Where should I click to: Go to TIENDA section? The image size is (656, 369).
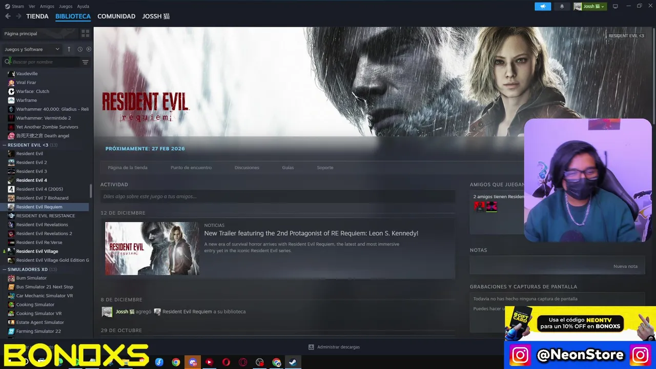pos(37,16)
